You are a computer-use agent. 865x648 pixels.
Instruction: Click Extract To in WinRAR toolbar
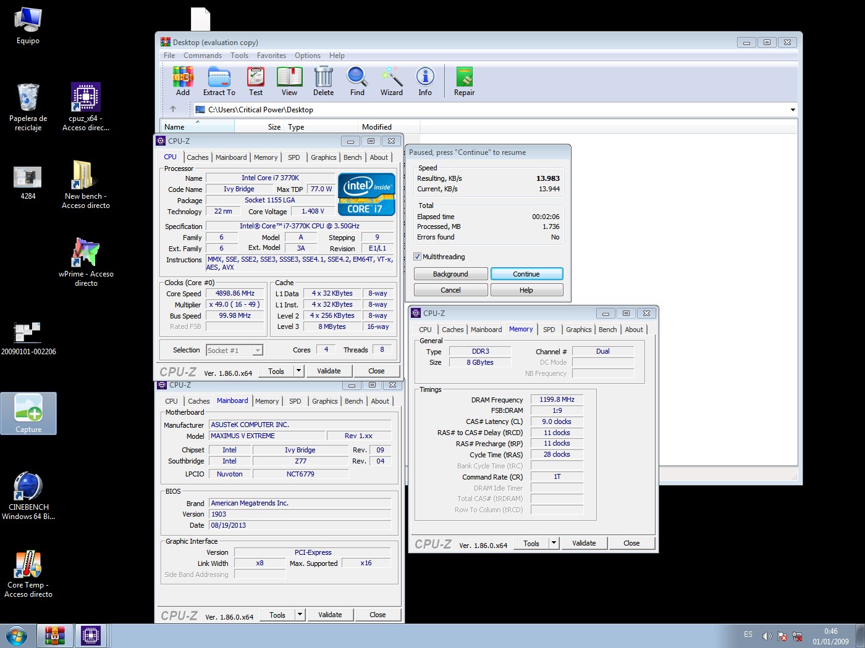pos(219,81)
